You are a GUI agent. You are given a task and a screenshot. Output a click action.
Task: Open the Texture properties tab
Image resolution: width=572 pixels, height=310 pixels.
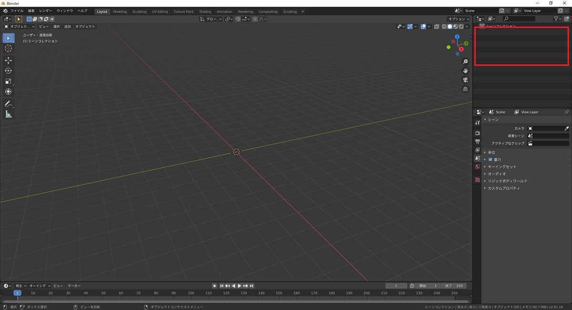(x=477, y=179)
